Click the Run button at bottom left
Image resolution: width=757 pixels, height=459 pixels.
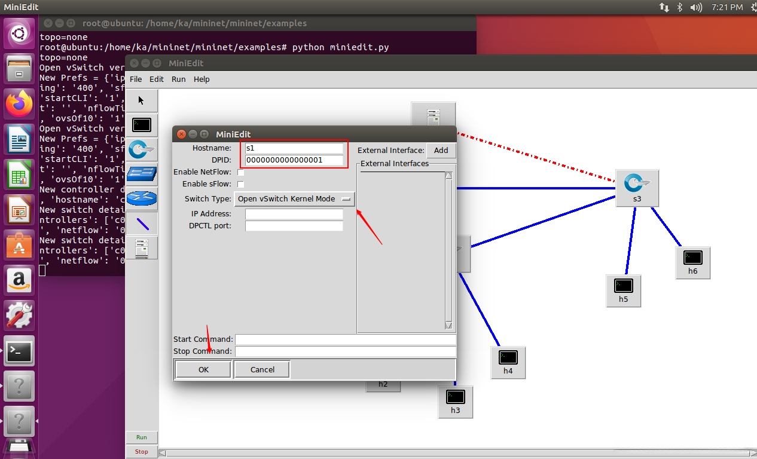pos(142,437)
